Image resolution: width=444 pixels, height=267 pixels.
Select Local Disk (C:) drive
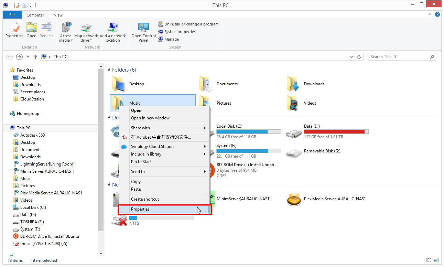pos(248,131)
